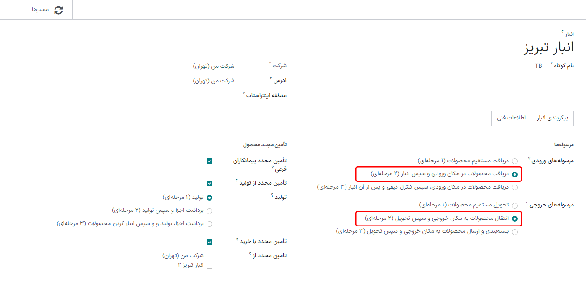Click the help question mark beside نام کوتاه

click(x=552, y=64)
